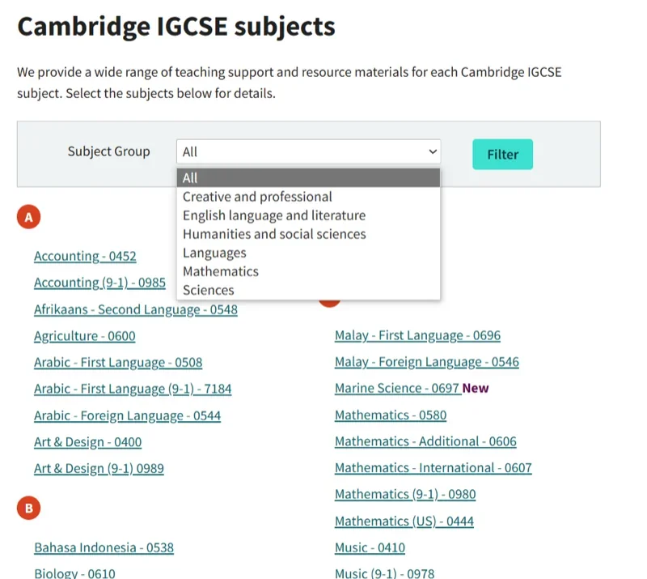Viewport: 647px width, 579px height.
Task: Click the red letter B section badge
Action: pyautogui.click(x=28, y=508)
